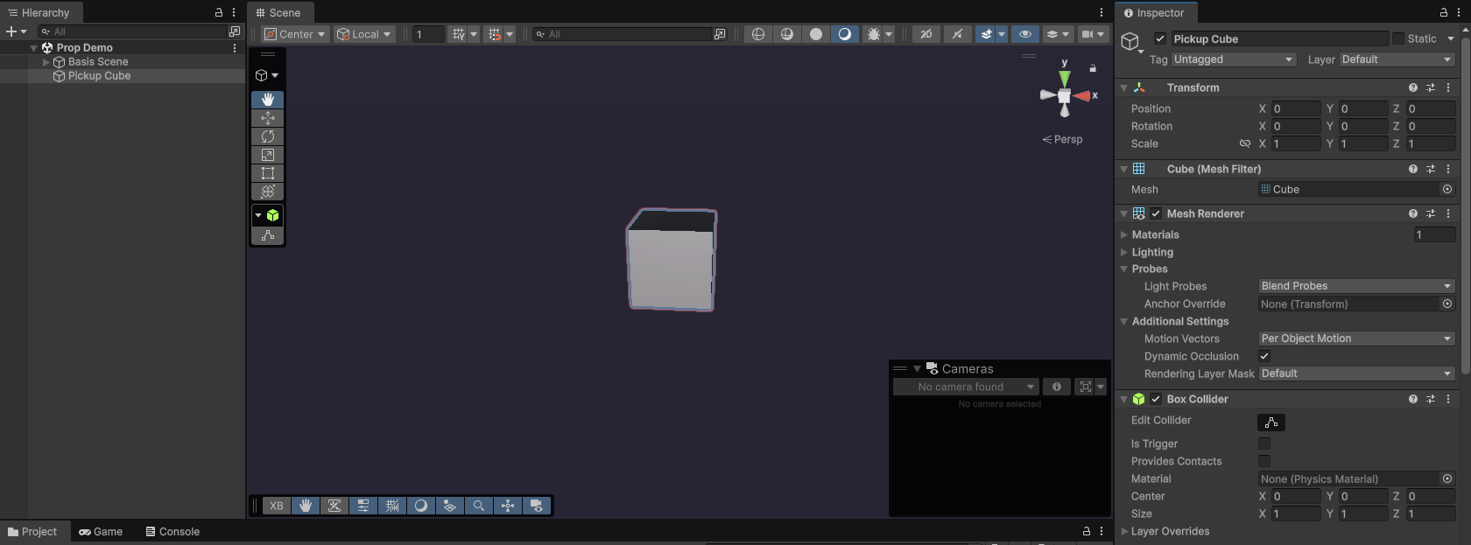
Task: Click the XB button in bottom overlay toolbar
Action: point(277,506)
